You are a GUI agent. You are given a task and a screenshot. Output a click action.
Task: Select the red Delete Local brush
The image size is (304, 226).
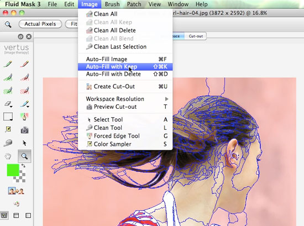coord(24,77)
